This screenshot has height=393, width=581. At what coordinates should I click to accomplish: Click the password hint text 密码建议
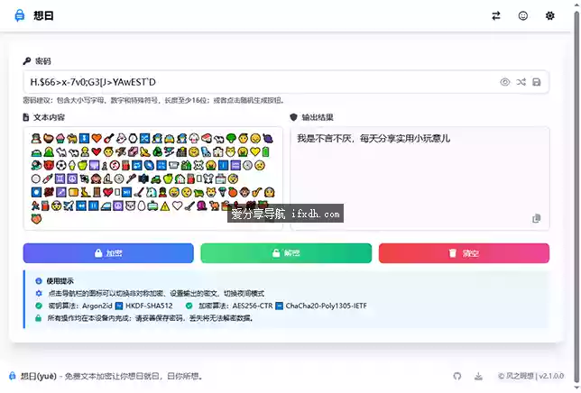153,100
